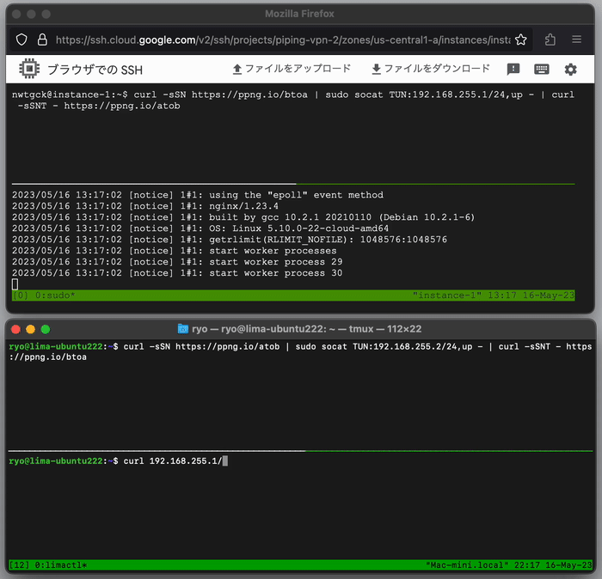Click the upload arrow icon beside ファイルをアップロード

[x=237, y=70]
